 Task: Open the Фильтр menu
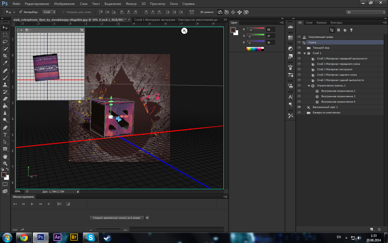click(x=131, y=4)
